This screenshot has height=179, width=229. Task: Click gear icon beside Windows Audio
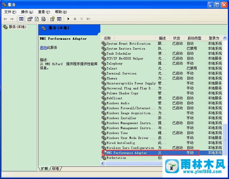click(104, 103)
